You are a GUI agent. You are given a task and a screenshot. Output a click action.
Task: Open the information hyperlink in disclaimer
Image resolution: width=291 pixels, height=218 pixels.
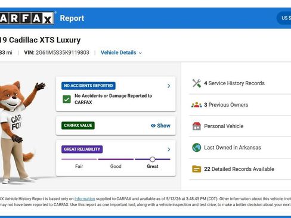[x=85, y=199]
